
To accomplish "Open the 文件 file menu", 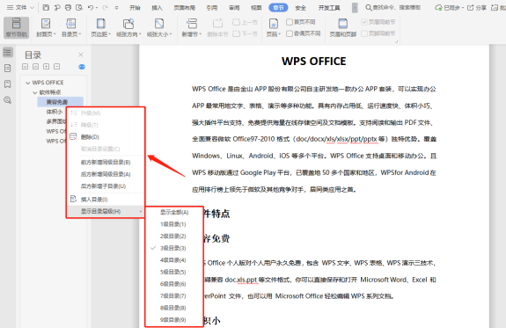I will [20, 7].
